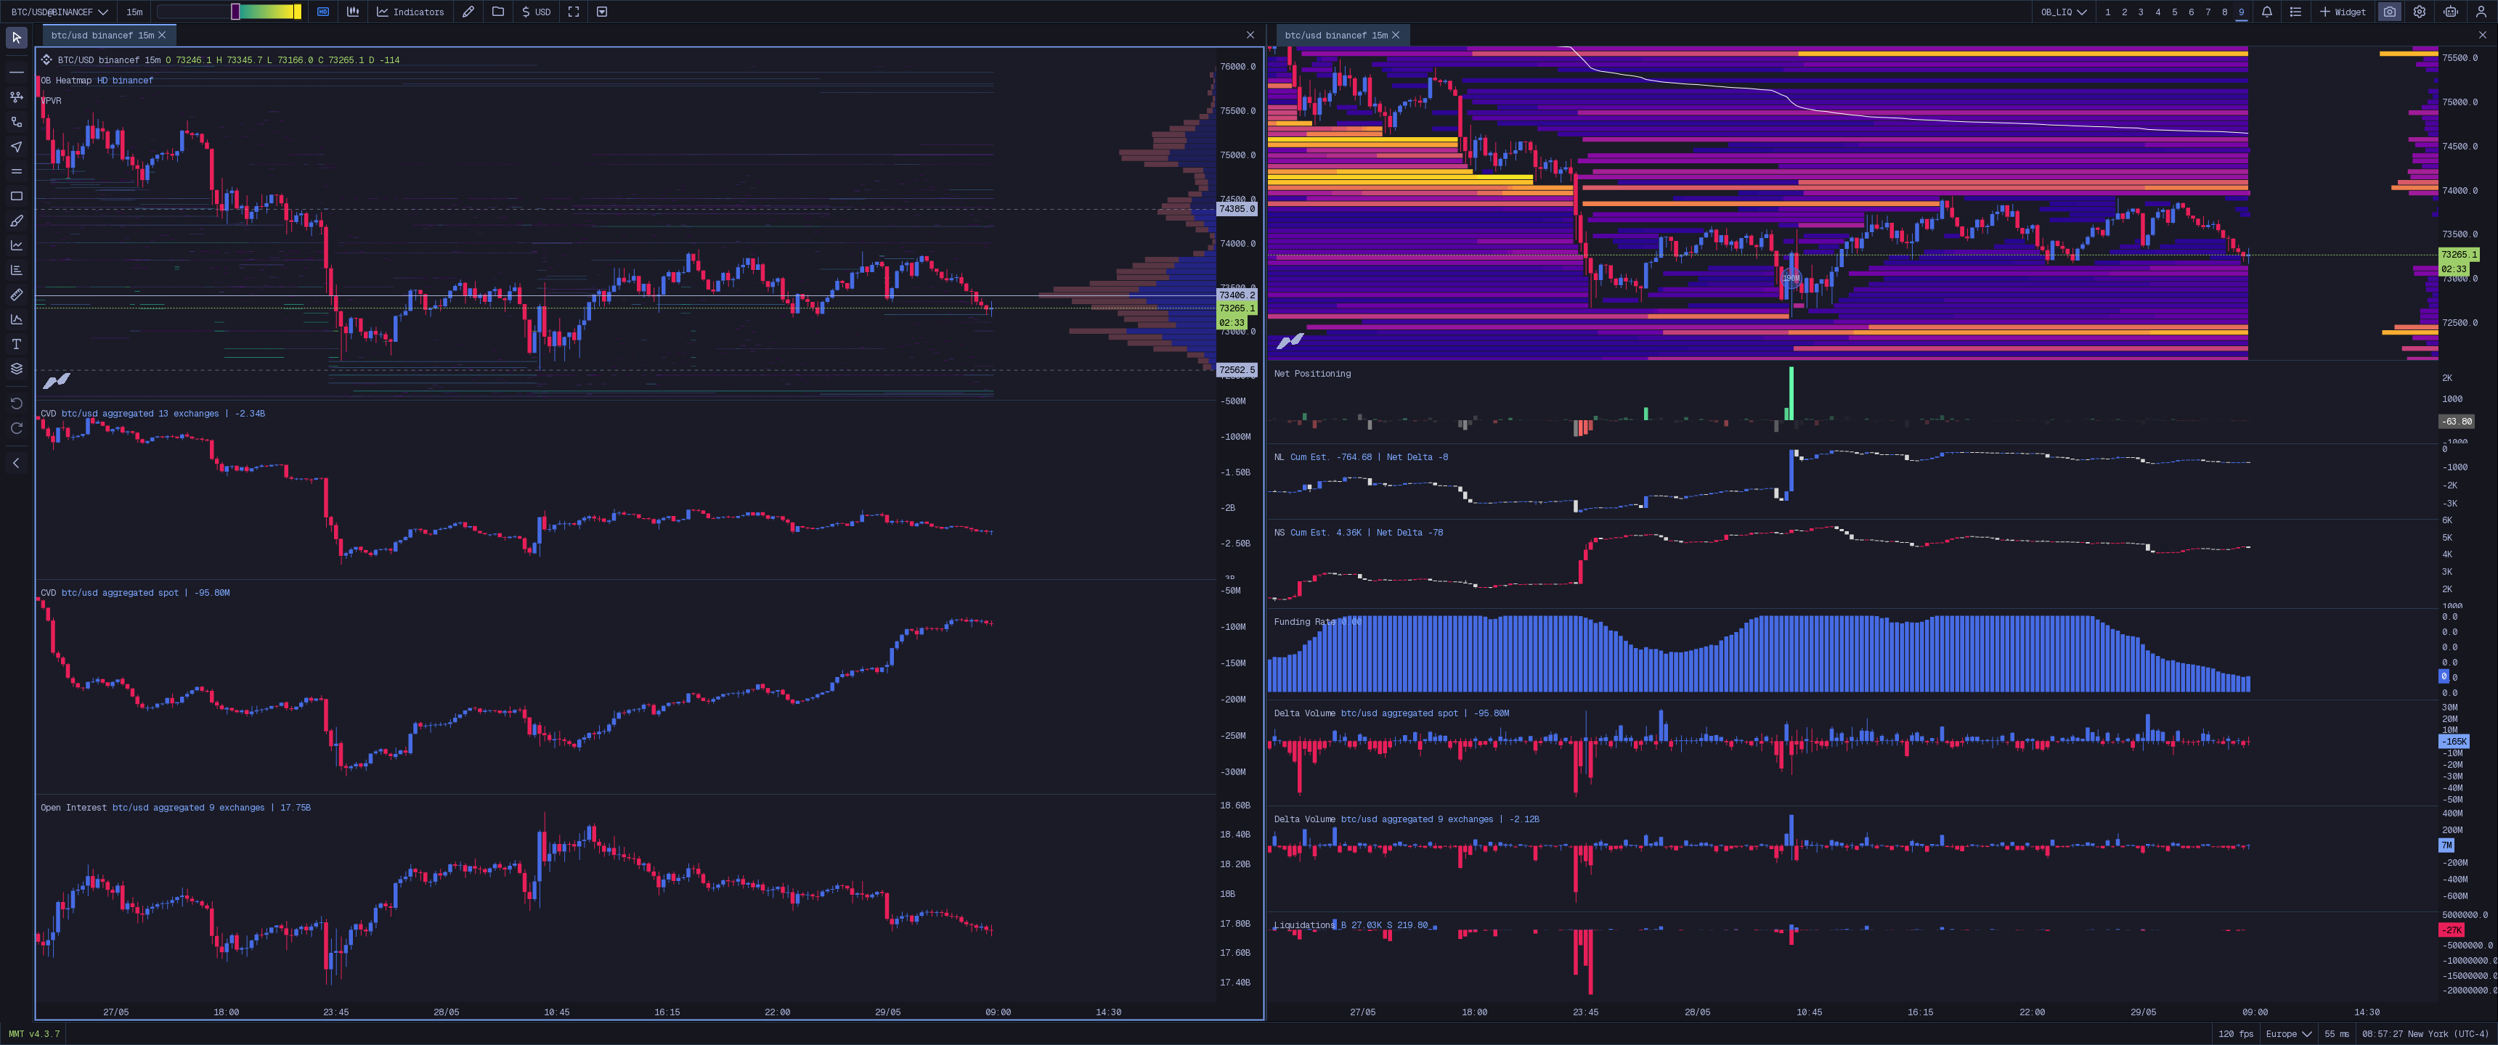Screen dimensions: 2498x1045
Task: Open the 15m timeframe selector
Action: pyautogui.click(x=134, y=12)
